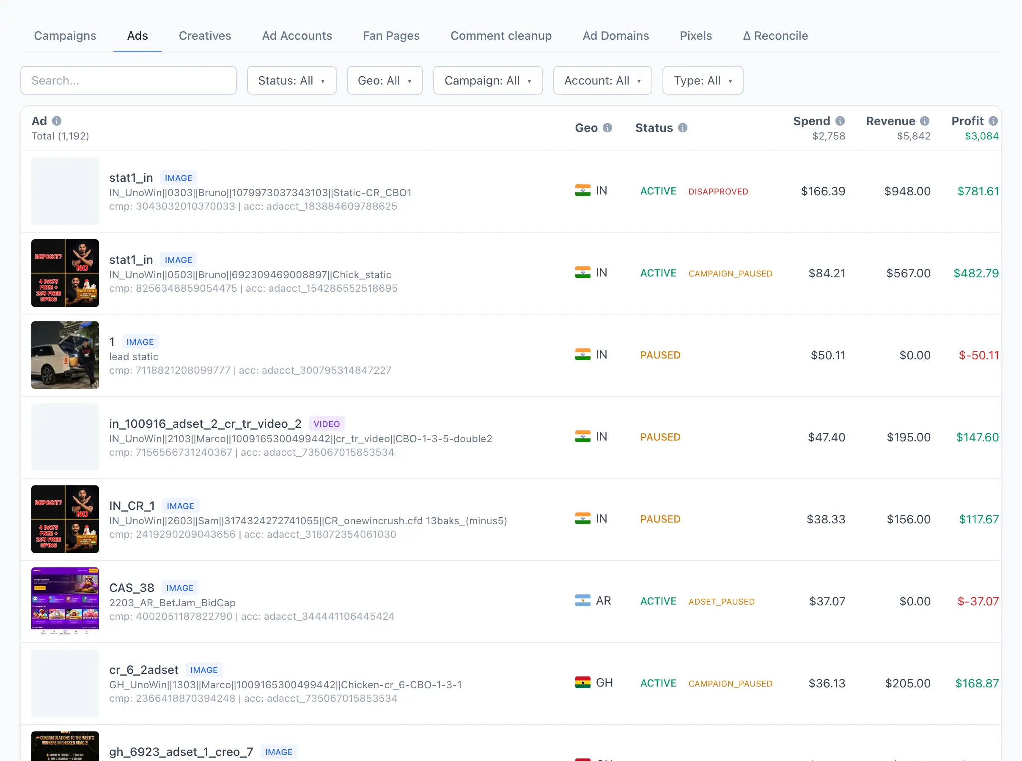Click Ghana flag in cr_6_2adset row
1022x761 pixels.
(x=582, y=683)
